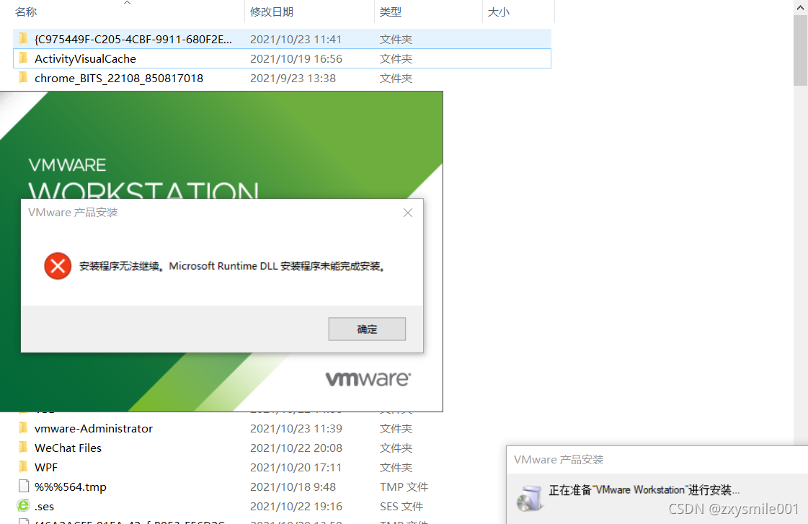Click the 确定 button in error dialog
This screenshot has width=808, height=524.
tap(367, 329)
